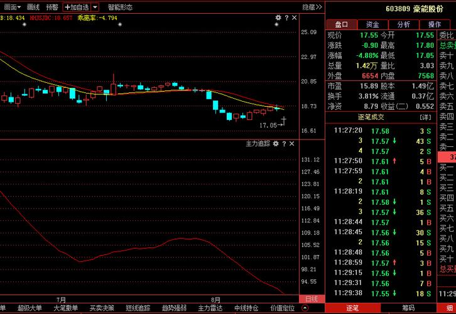Image resolution: width=456 pixels, height=314 pixels.
Task: Click the 市盈 value 15.89
Action: tap(369, 86)
